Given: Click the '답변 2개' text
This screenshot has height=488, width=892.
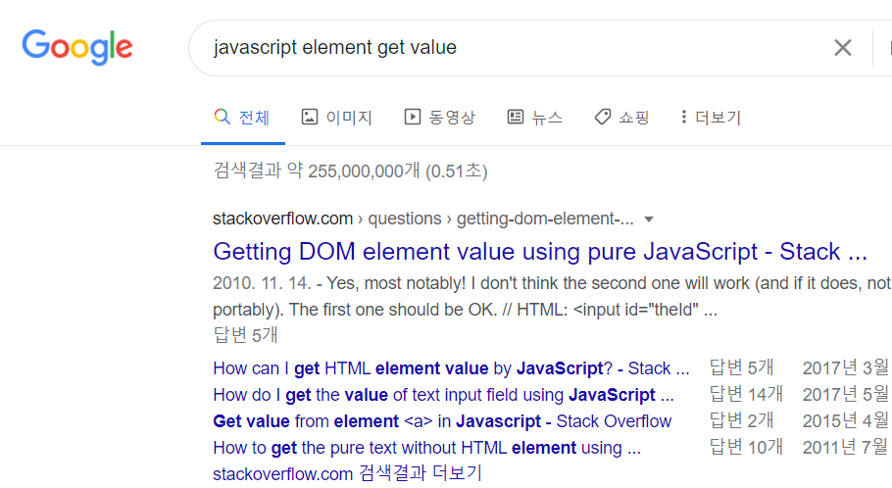Looking at the screenshot, I should [x=741, y=421].
